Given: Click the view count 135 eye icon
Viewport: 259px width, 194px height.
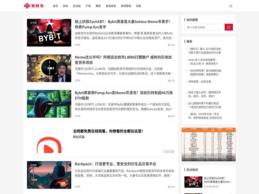Looking at the screenshot, I should 169,116.
